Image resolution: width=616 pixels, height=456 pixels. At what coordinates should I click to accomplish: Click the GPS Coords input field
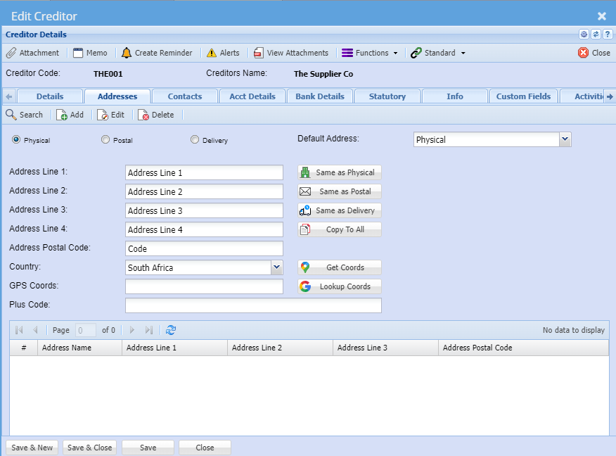[x=204, y=286]
